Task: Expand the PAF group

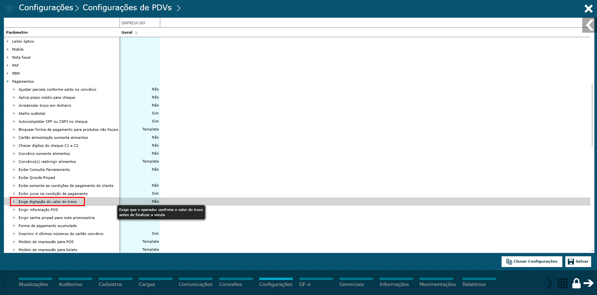Action: (8, 65)
